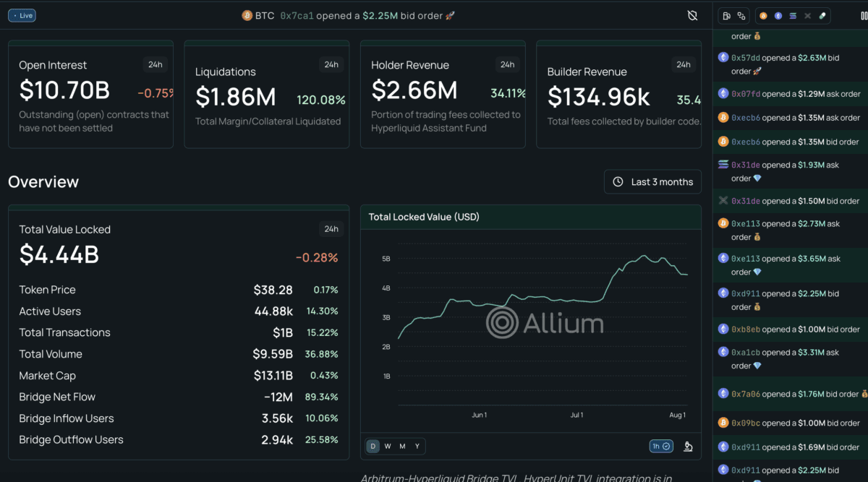
Task: Click Bitcoin icon on 0xecb6 $1.35M ask order
Action: [x=723, y=117]
